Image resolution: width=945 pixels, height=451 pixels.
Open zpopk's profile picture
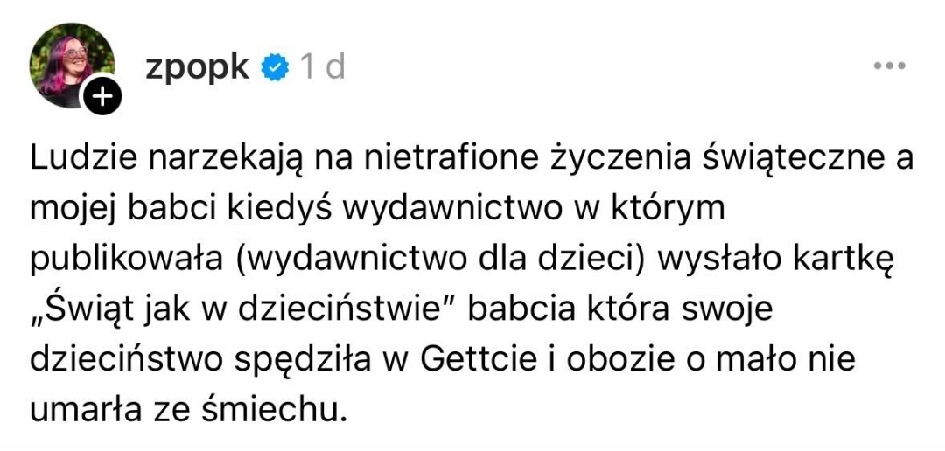click(x=72, y=59)
